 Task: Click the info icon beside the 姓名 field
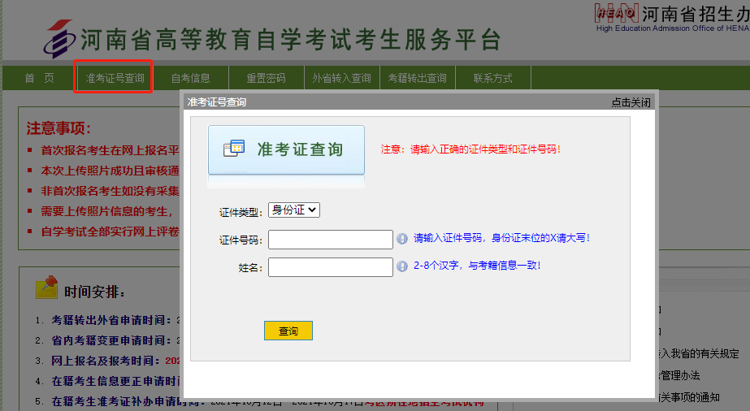[x=402, y=266]
